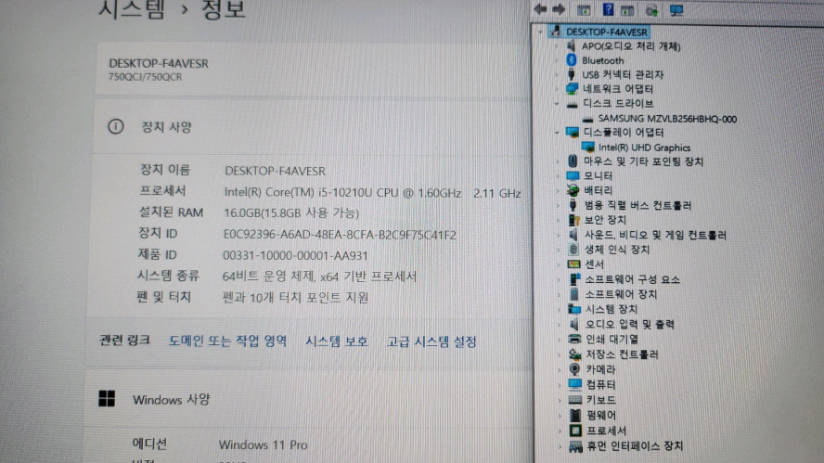Expand the 범용 직렬 버스 컨트롤러 arrow
The height and width of the screenshot is (463, 824).
click(558, 205)
